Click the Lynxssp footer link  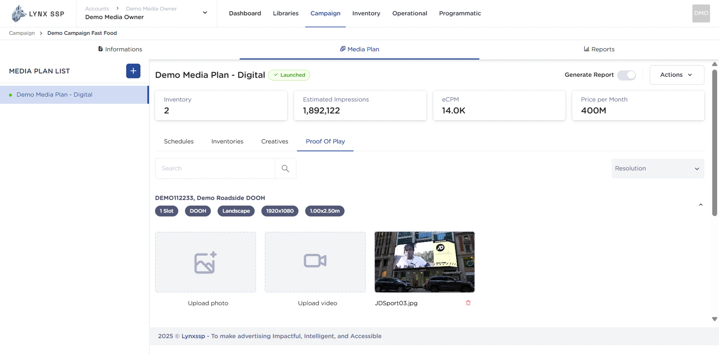pos(193,336)
